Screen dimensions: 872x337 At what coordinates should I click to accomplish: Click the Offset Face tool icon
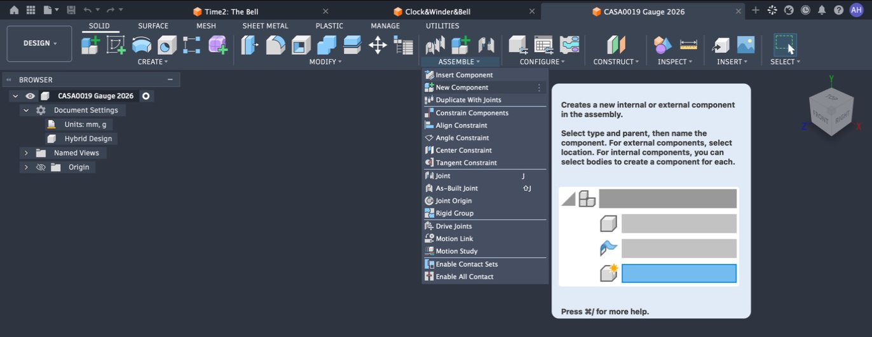coord(351,45)
